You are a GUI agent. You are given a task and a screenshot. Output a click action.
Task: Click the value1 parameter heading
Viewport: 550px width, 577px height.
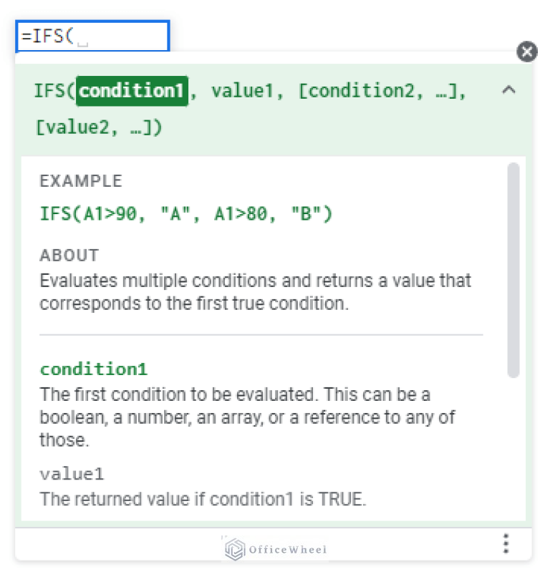(72, 474)
